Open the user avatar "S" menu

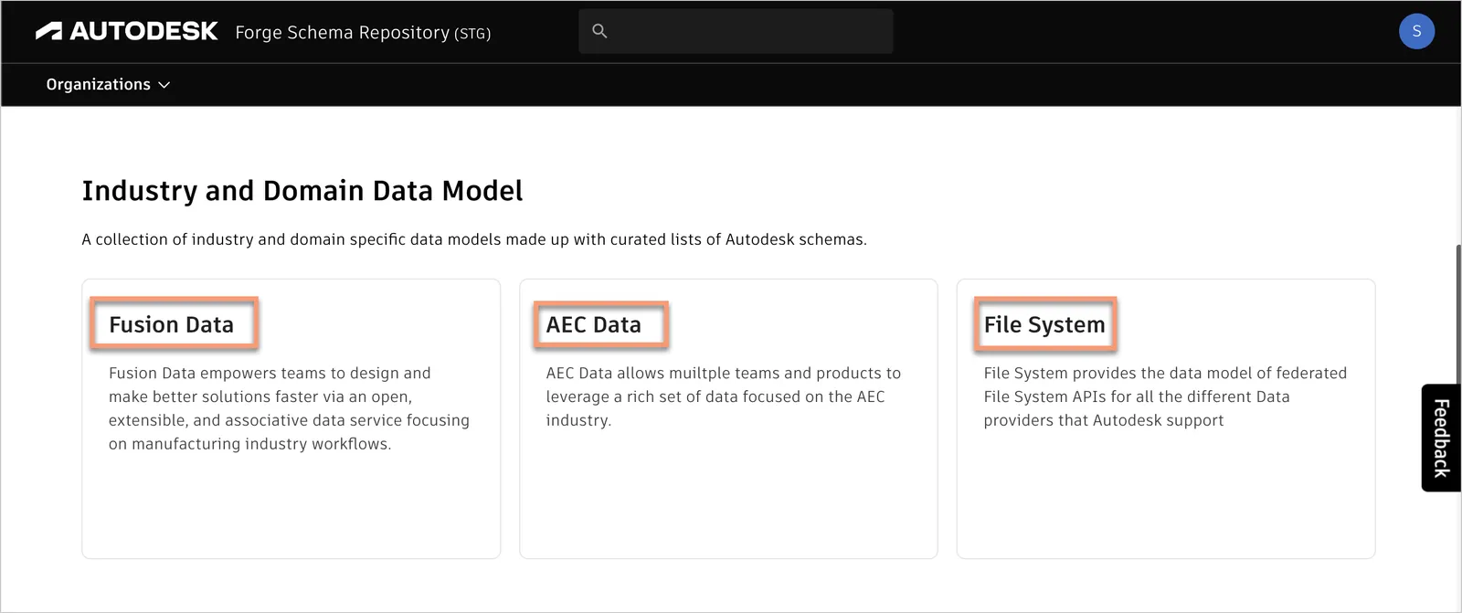click(x=1416, y=31)
